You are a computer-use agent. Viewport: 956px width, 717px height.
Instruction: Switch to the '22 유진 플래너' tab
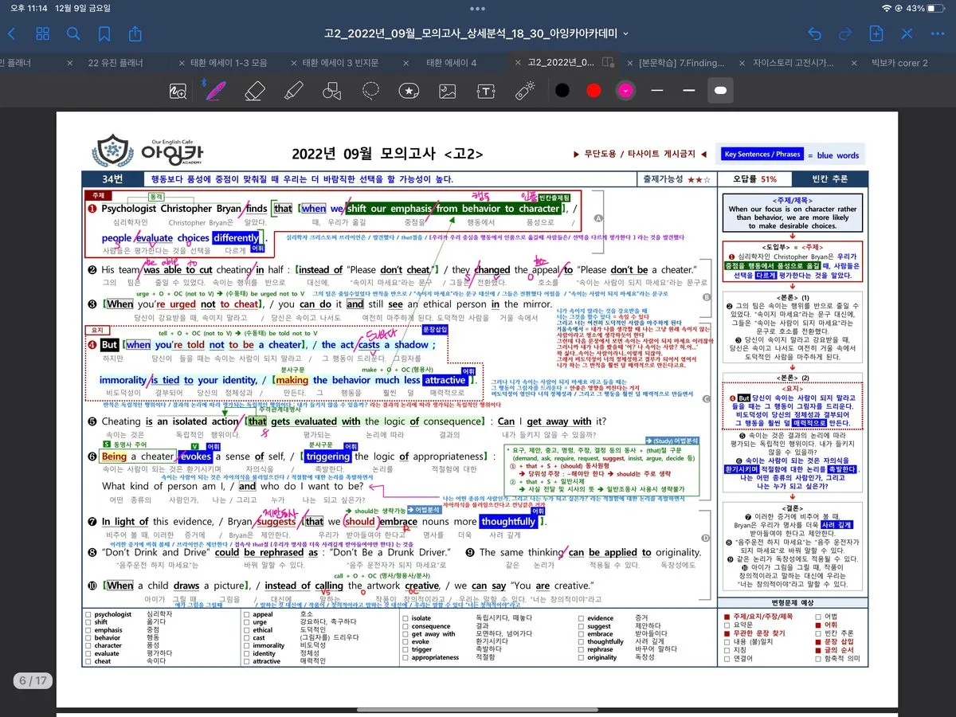coord(116,63)
